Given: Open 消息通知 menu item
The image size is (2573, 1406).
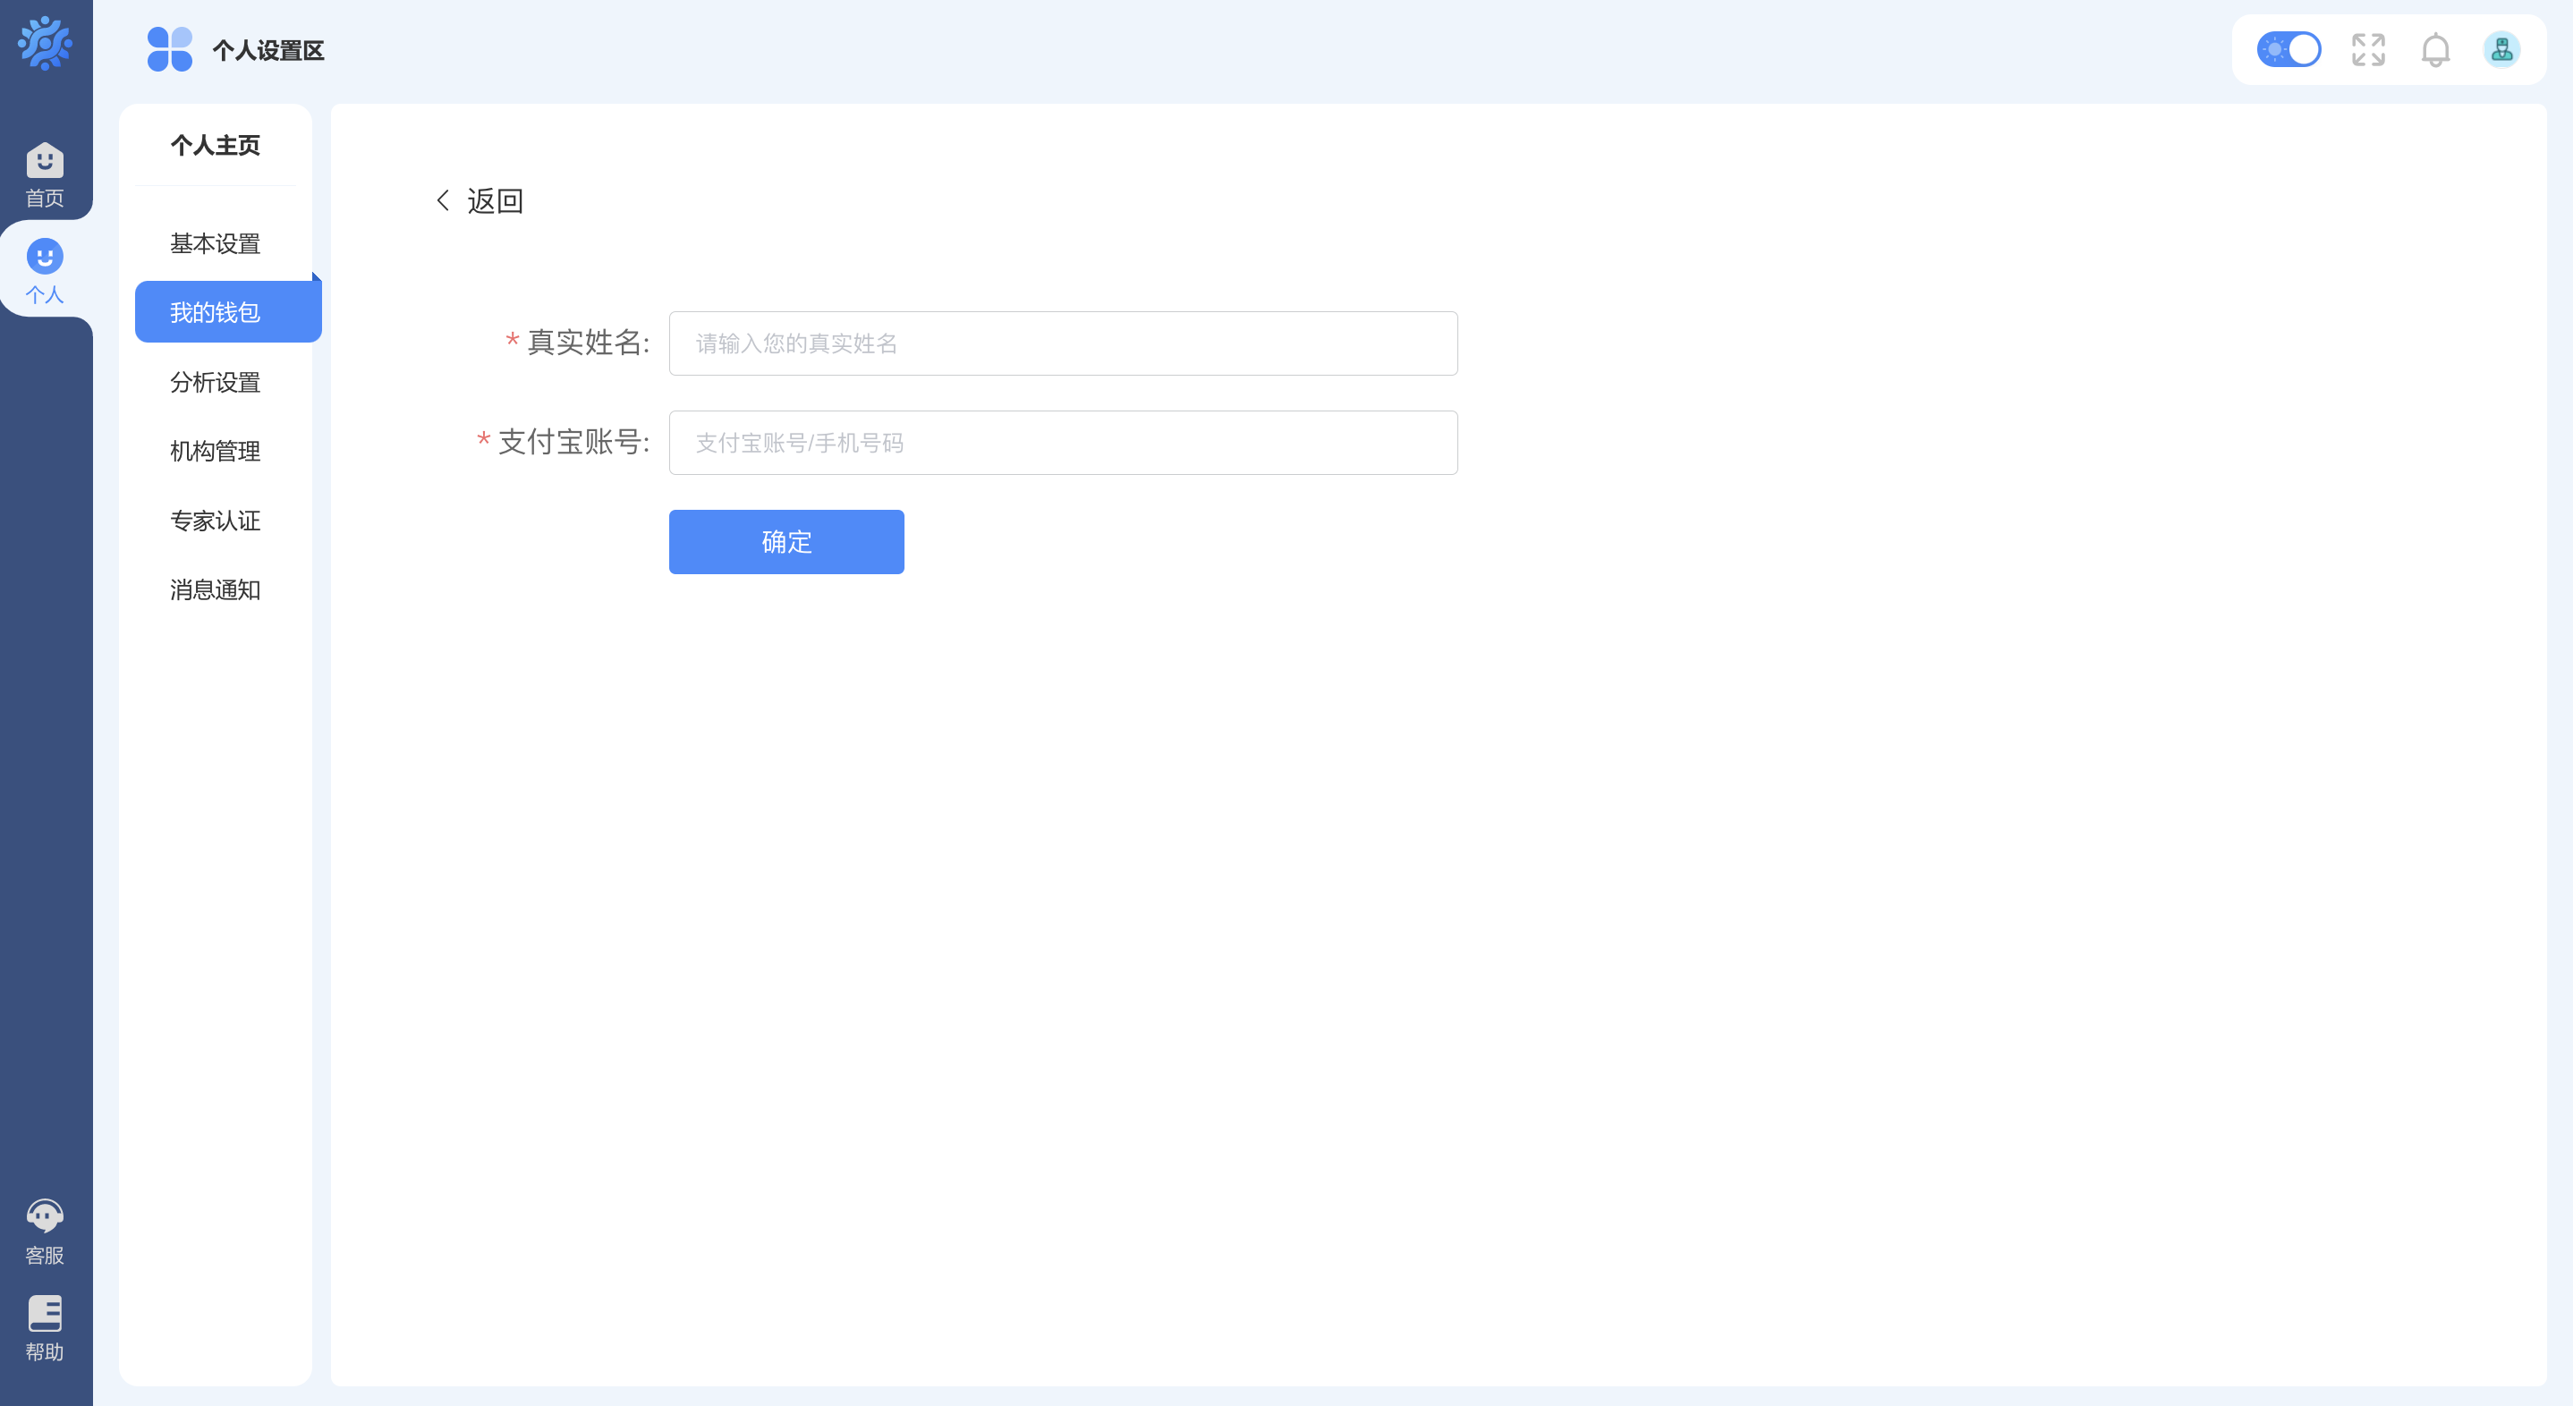Looking at the screenshot, I should tap(215, 590).
